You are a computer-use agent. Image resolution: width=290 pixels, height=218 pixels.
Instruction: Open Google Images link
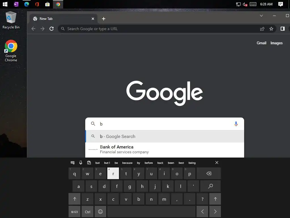pyautogui.click(x=276, y=43)
